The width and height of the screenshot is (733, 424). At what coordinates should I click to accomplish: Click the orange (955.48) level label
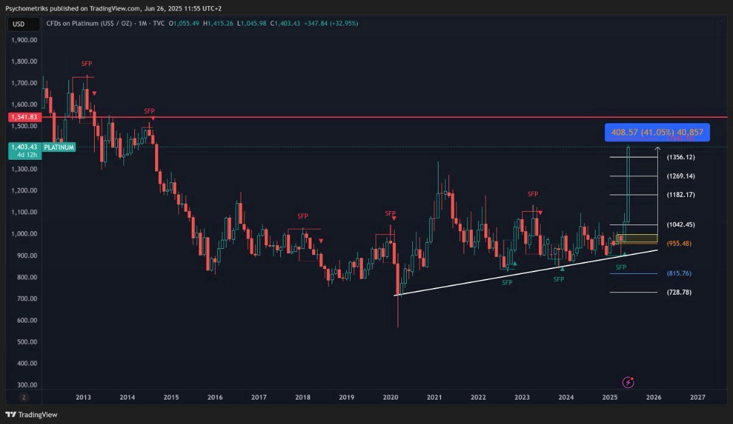coord(679,243)
